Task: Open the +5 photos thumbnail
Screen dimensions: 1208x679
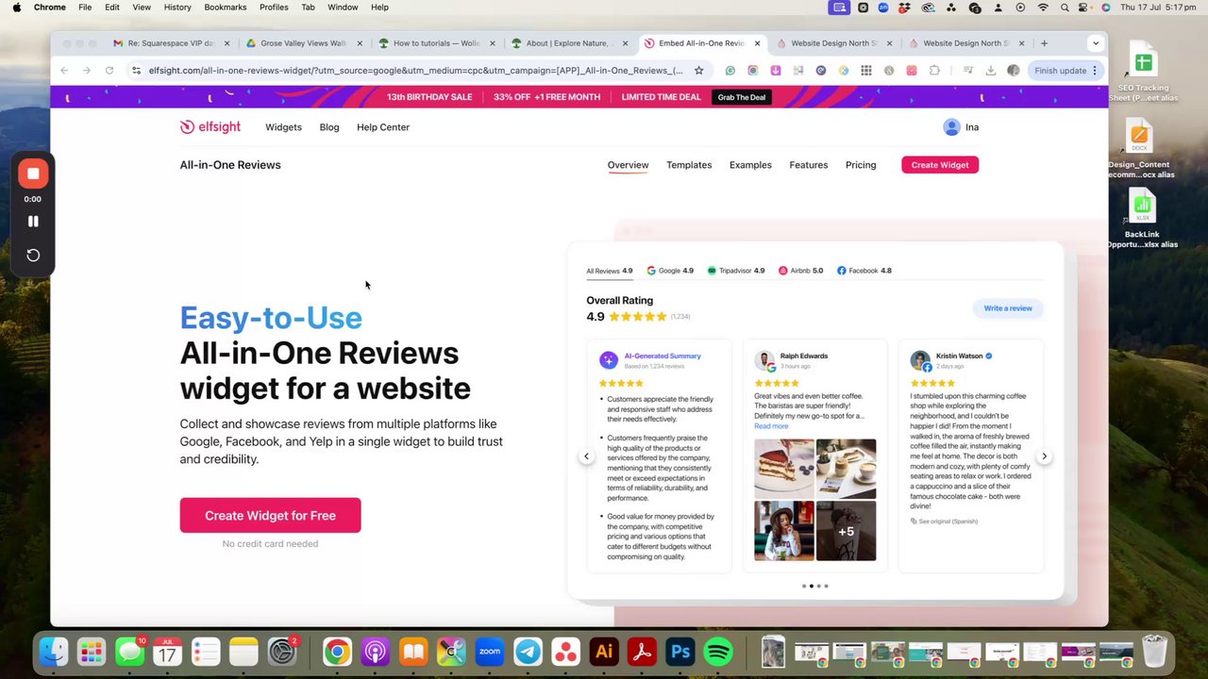Action: (846, 531)
